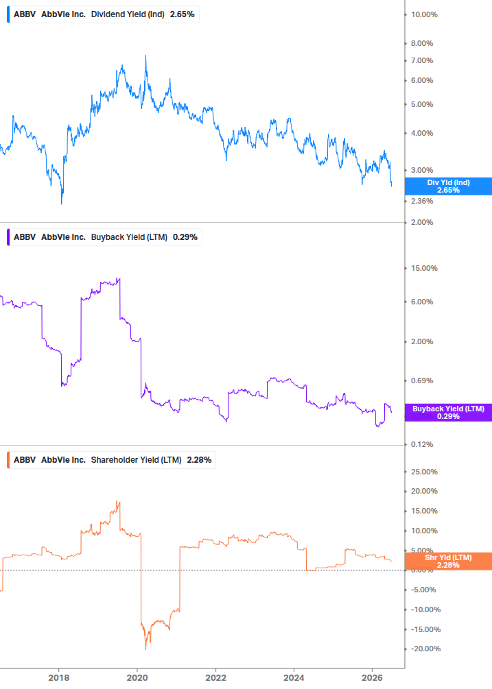Click the ABBV Dividend Yield (Ind) legend label
Screen dimensions: 492x689
104,14
